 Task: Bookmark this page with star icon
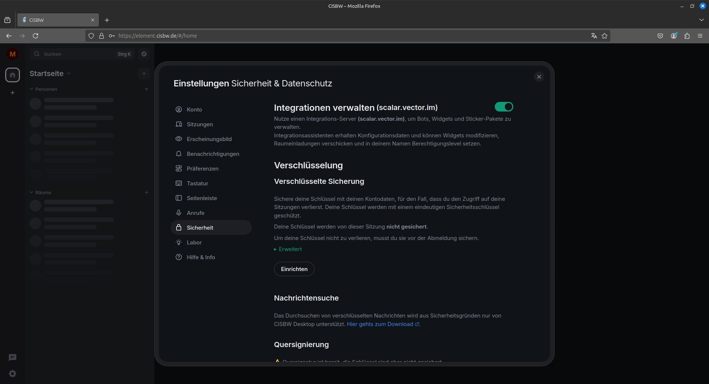pos(604,36)
